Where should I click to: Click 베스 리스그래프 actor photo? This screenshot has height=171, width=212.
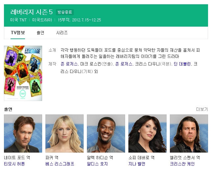tap(65, 134)
